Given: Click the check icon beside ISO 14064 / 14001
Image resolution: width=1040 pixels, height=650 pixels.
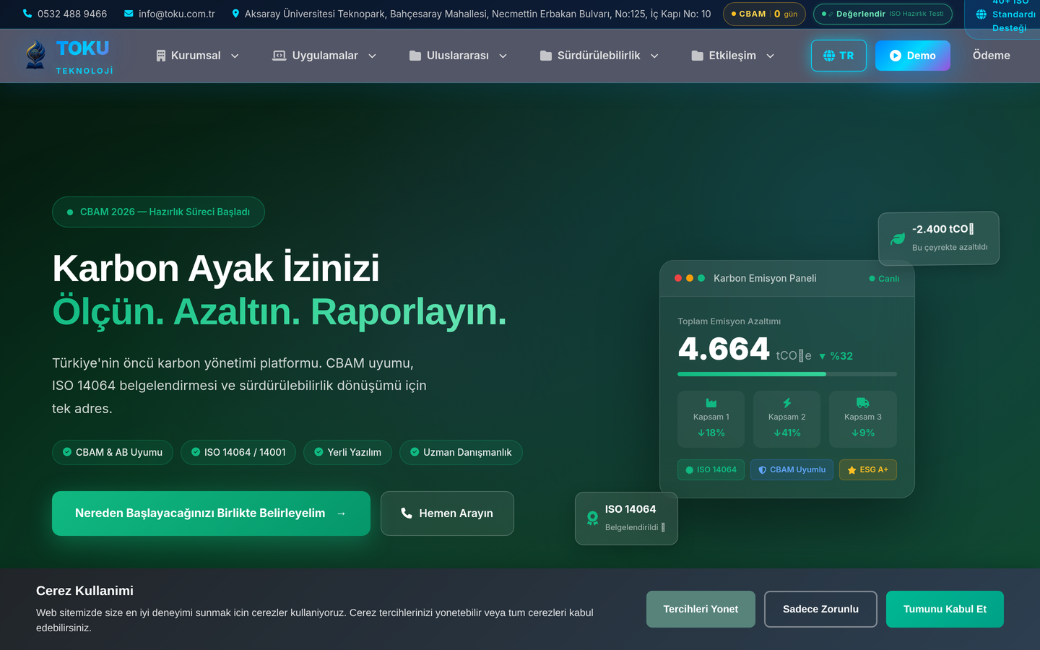Looking at the screenshot, I should click(x=196, y=452).
